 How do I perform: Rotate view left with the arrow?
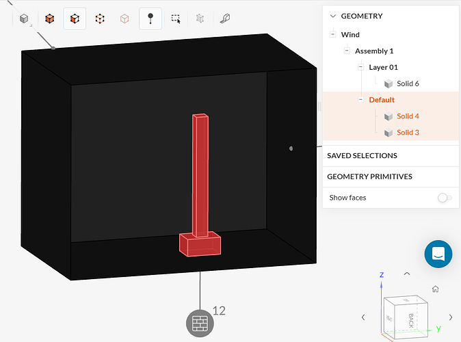click(x=363, y=317)
